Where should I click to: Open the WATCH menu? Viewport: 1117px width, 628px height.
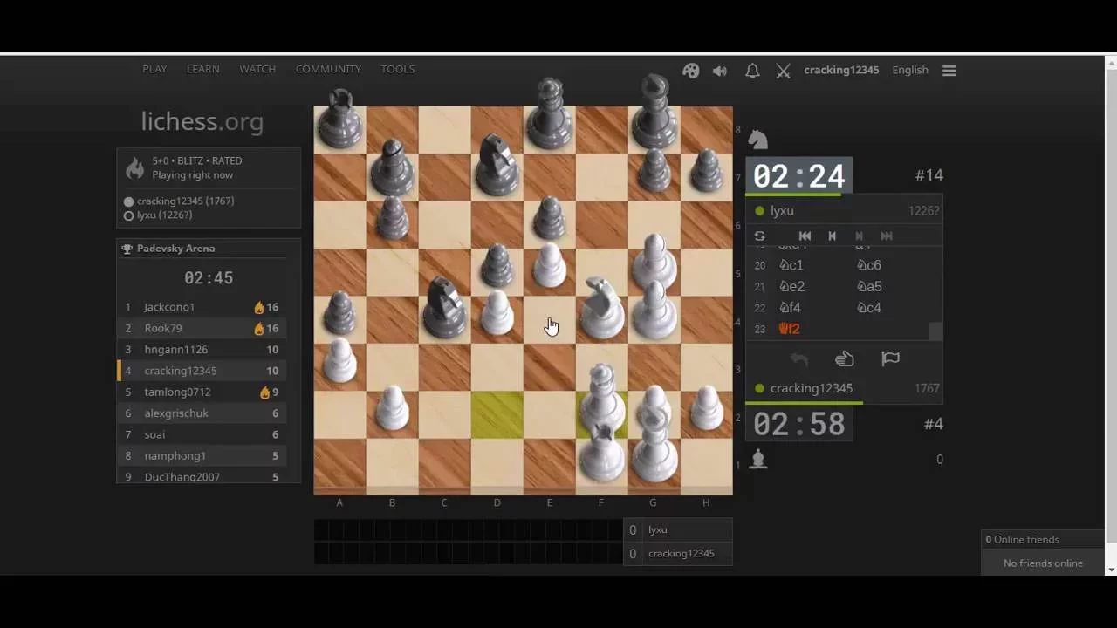pos(257,69)
